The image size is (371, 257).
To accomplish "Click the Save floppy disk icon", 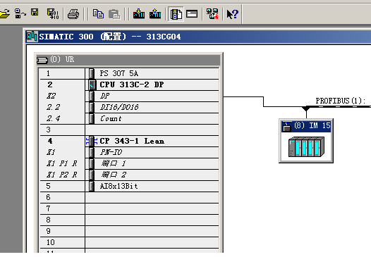I will tap(35, 12).
